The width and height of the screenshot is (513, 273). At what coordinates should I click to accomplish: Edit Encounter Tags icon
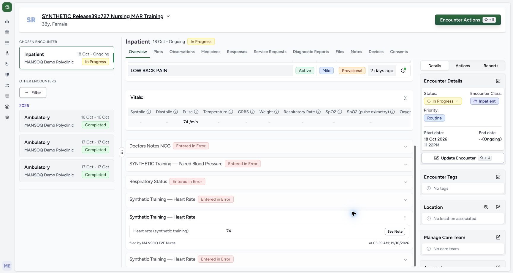click(x=498, y=177)
